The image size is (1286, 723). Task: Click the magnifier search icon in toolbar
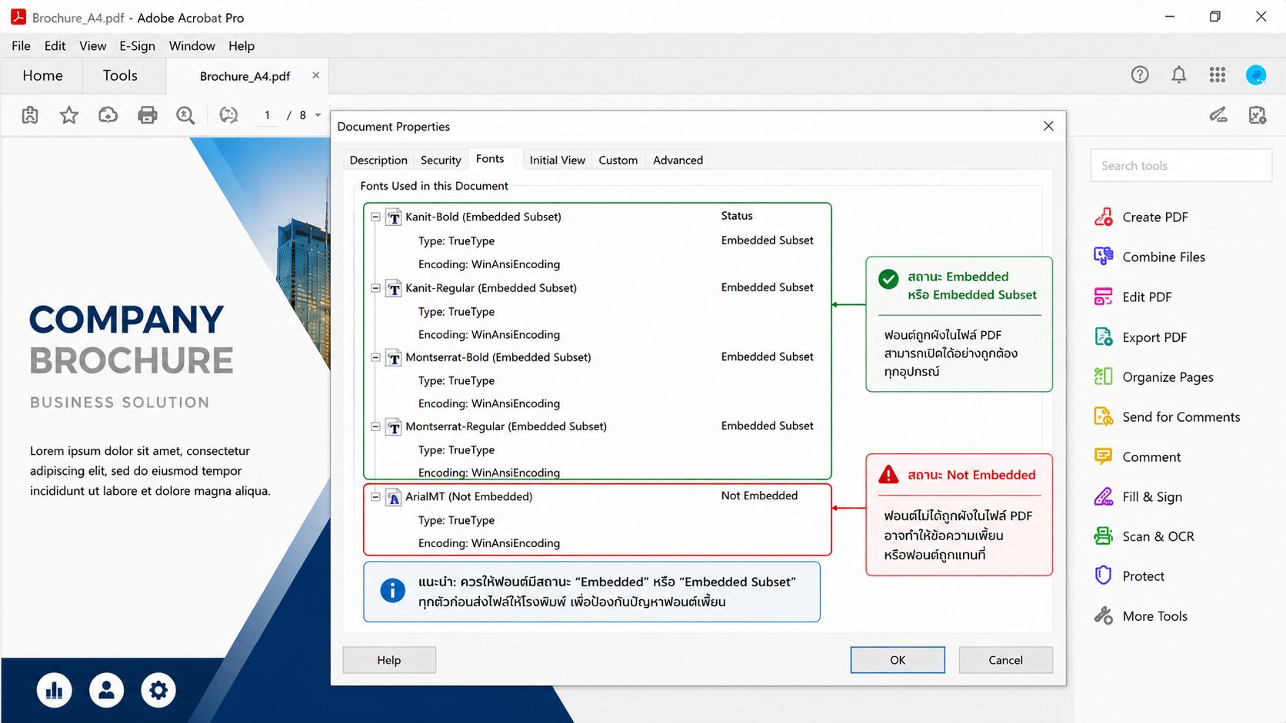click(x=185, y=115)
